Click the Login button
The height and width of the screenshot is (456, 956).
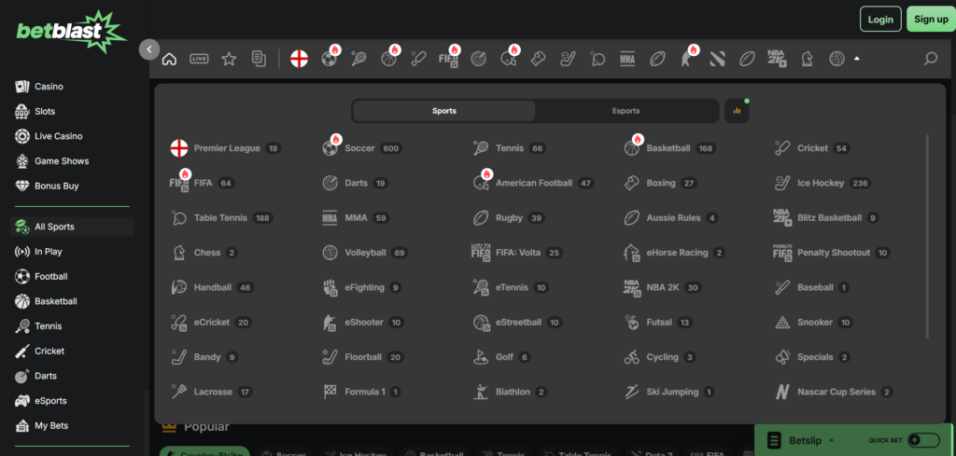tap(880, 19)
